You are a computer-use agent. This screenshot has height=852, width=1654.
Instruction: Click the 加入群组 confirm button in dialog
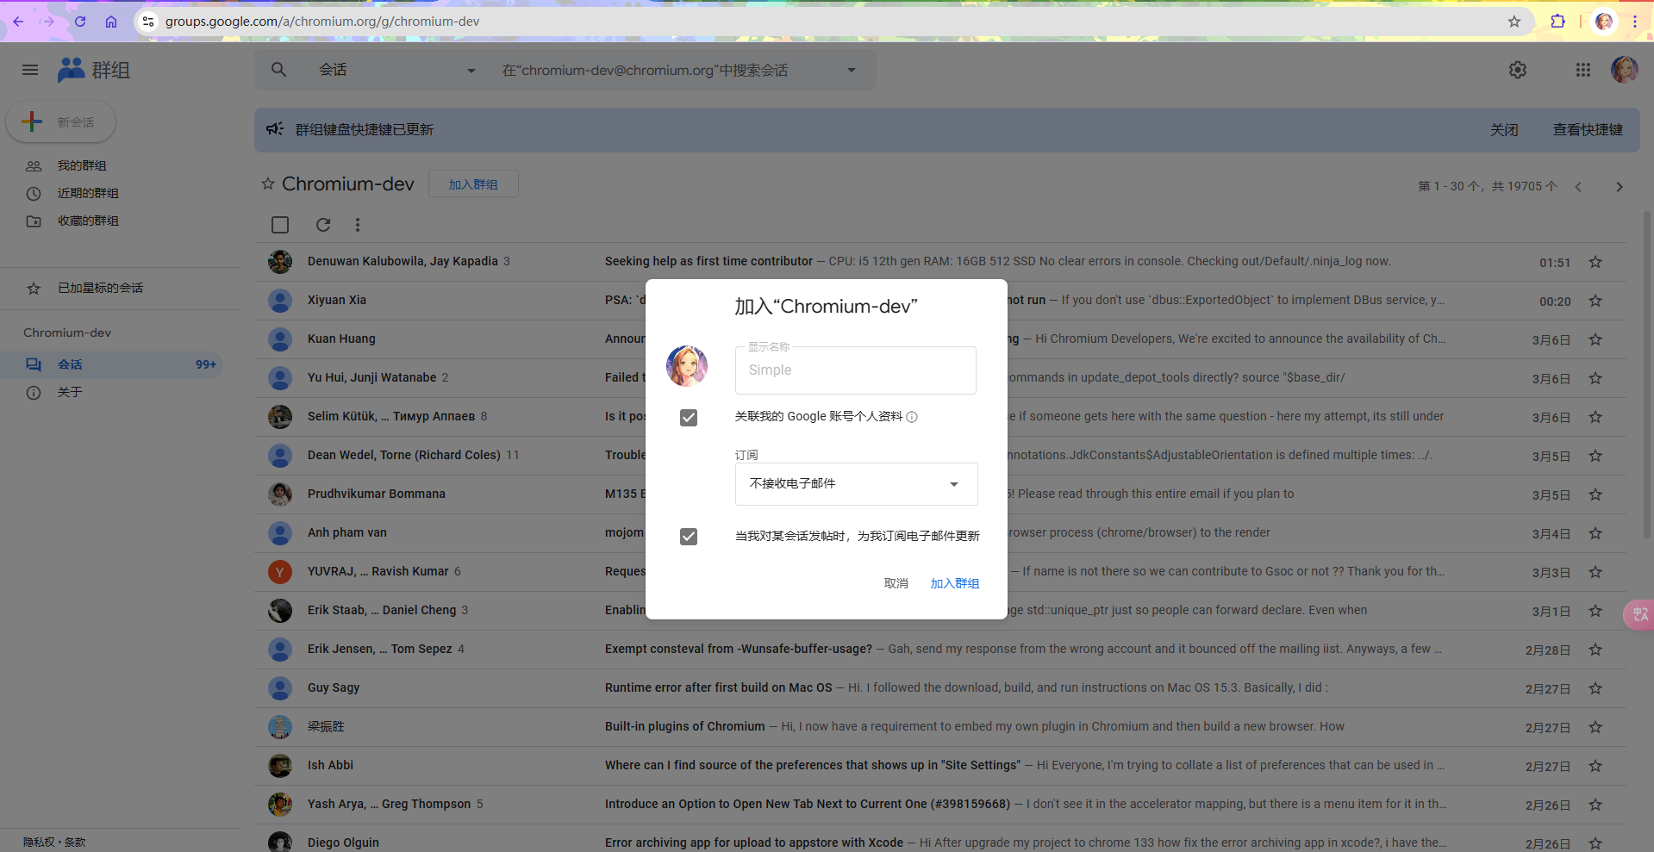click(955, 583)
